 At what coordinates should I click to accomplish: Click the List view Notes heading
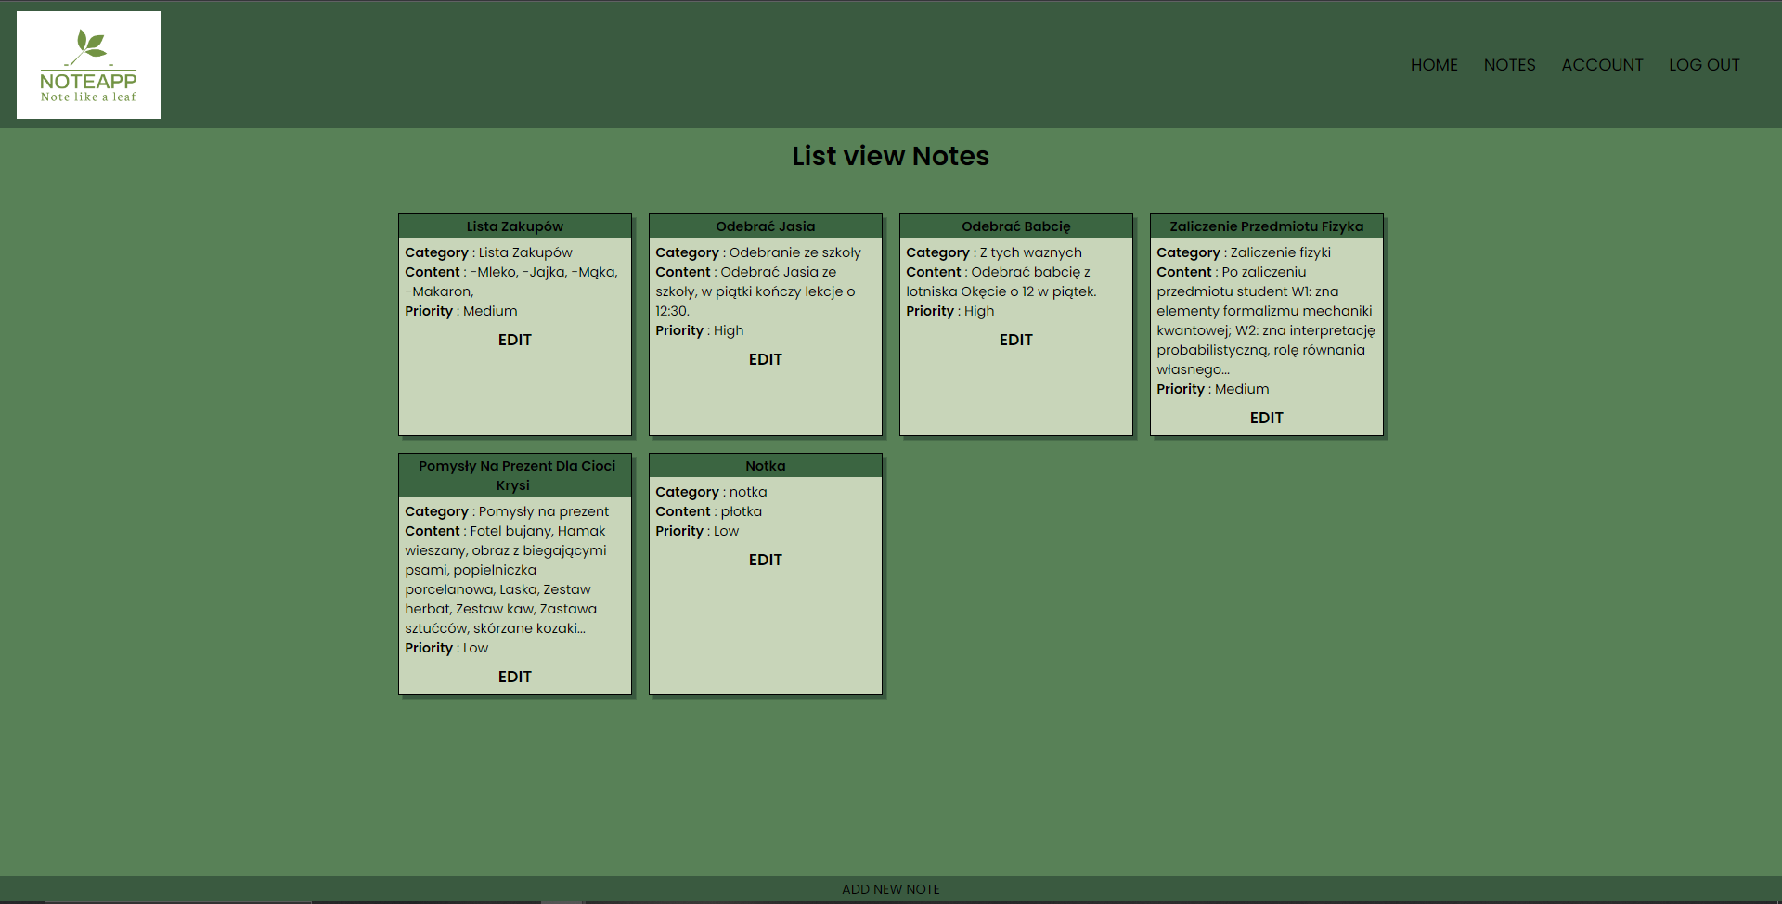(890, 156)
